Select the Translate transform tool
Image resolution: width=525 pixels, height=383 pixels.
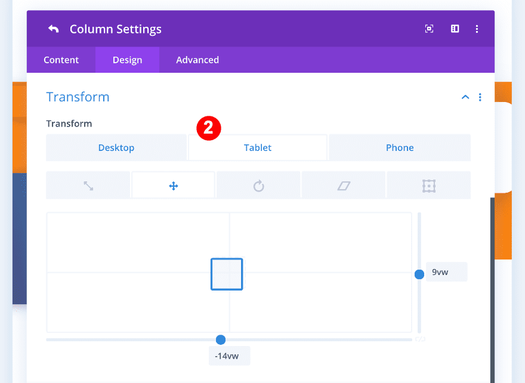173,185
